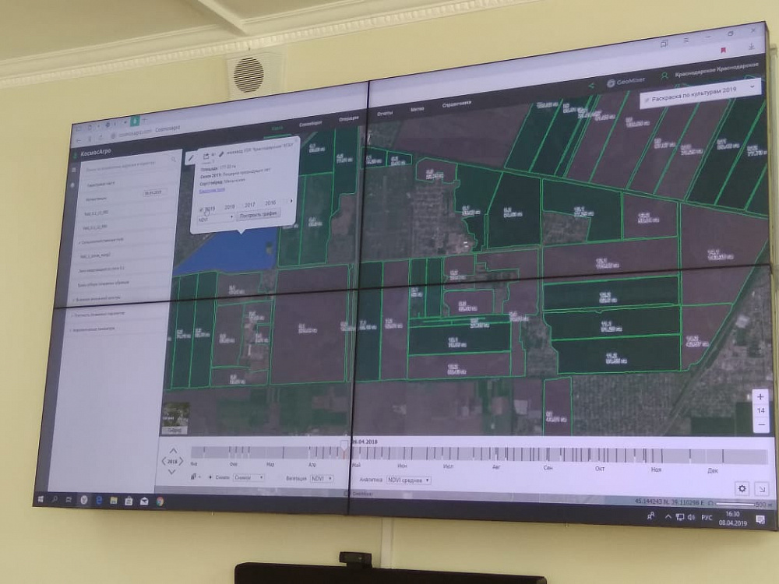Click the pencil edit tool on map
This screenshot has height=584, width=779.
tap(190, 158)
